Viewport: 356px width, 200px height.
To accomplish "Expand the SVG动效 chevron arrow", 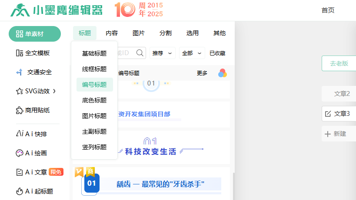I will [54, 91].
